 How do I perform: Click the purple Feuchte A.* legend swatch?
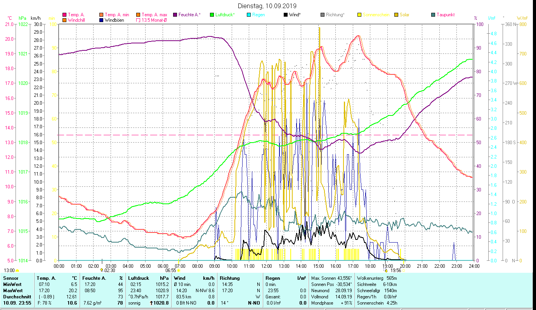(x=175, y=15)
